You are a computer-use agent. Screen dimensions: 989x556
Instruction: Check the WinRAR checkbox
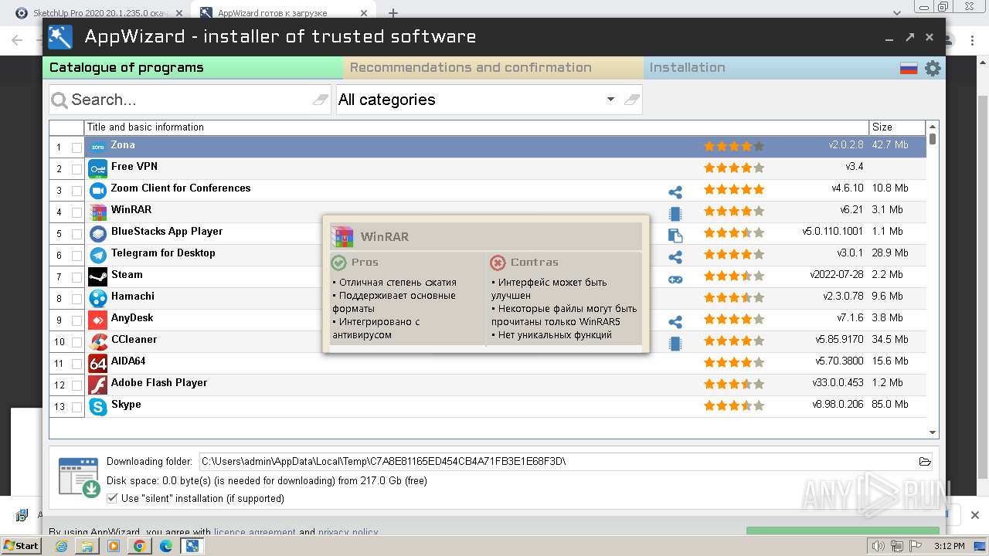tap(76, 212)
